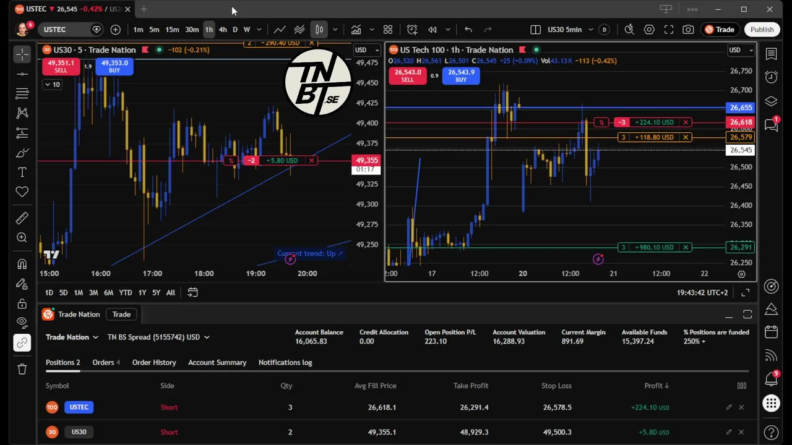
Task: Select the Positions tab
Action: [62, 363]
